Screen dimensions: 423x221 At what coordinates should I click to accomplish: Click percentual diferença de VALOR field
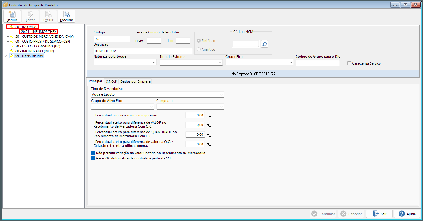(195, 125)
